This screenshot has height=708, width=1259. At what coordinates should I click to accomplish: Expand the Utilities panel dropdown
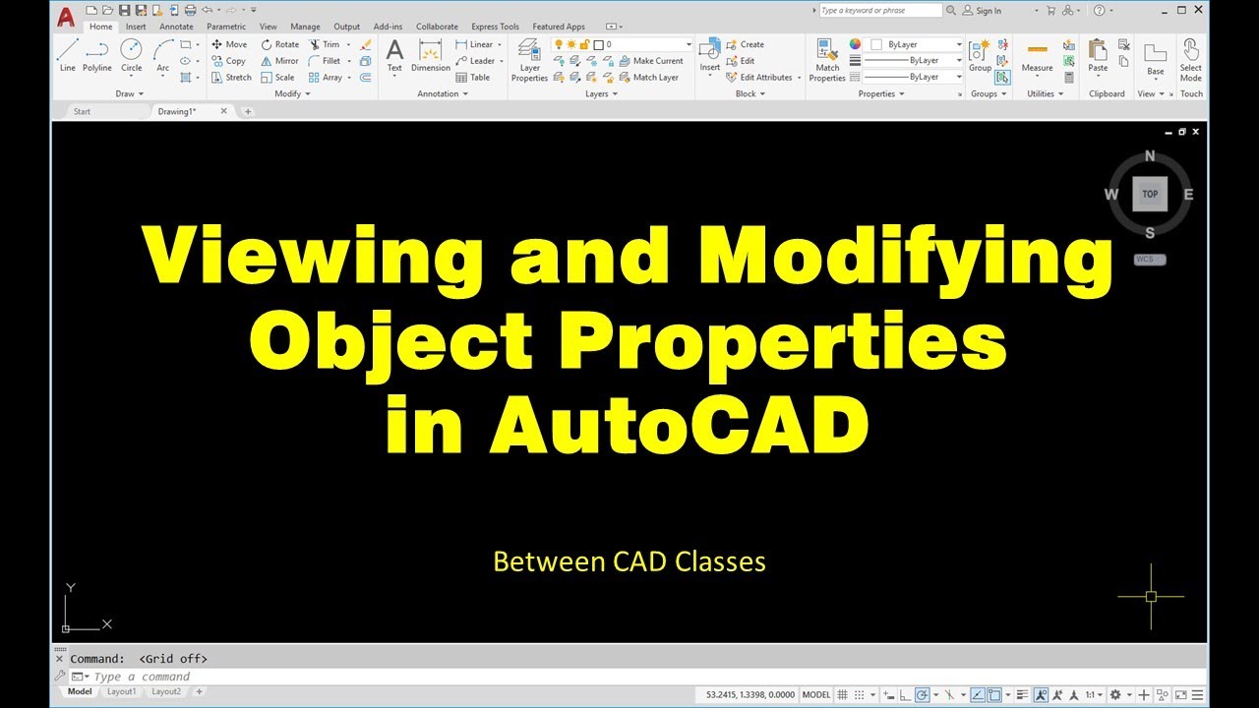click(x=1045, y=93)
